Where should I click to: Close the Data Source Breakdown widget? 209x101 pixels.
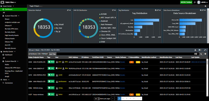[205, 10]
